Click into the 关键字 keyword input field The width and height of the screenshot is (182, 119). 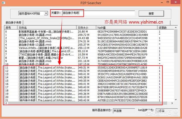pyautogui.click(x=99, y=13)
